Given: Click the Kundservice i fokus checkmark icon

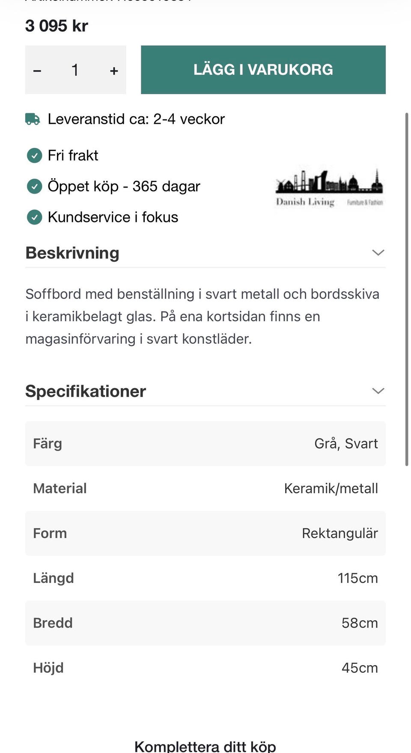Looking at the screenshot, I should click(x=34, y=217).
